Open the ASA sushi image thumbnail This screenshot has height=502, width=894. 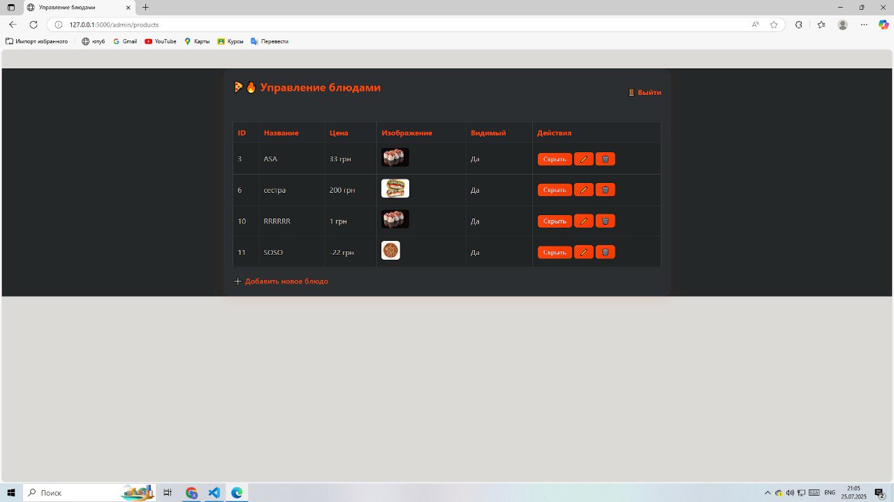[x=395, y=157]
